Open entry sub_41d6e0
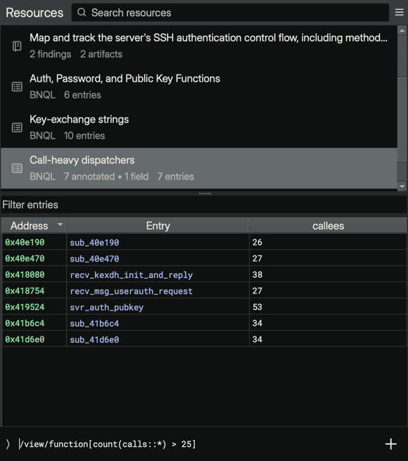This screenshot has height=461, width=408. (x=94, y=339)
